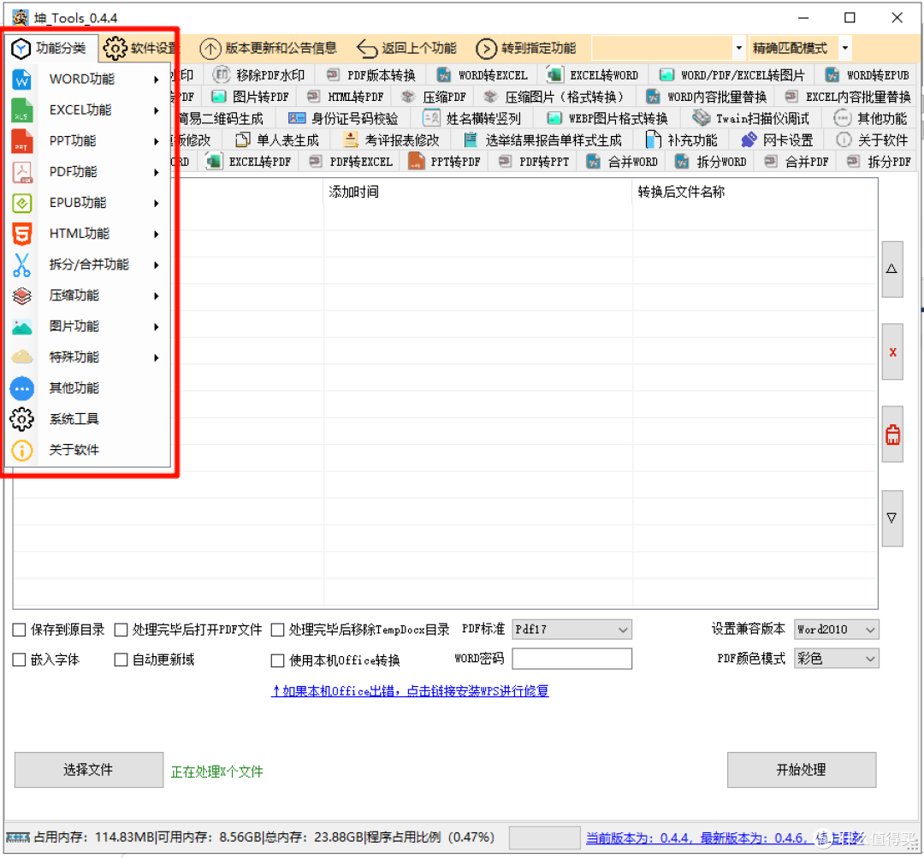Move item down with triangle button
The image size is (924, 858).
[892, 518]
